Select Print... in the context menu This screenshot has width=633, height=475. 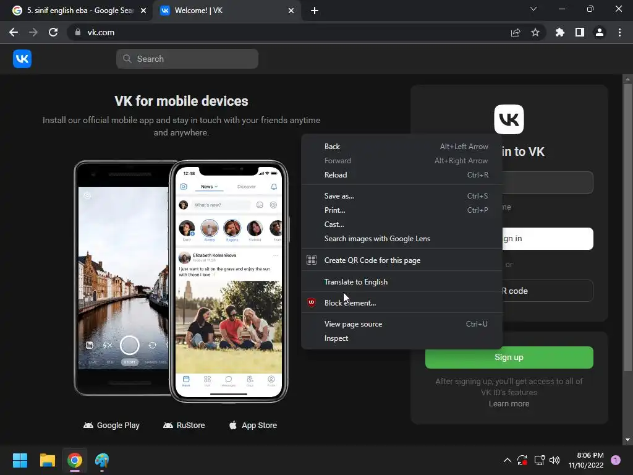point(402,210)
